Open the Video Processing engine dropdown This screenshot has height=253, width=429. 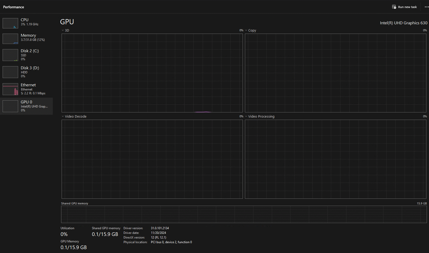tap(246, 116)
